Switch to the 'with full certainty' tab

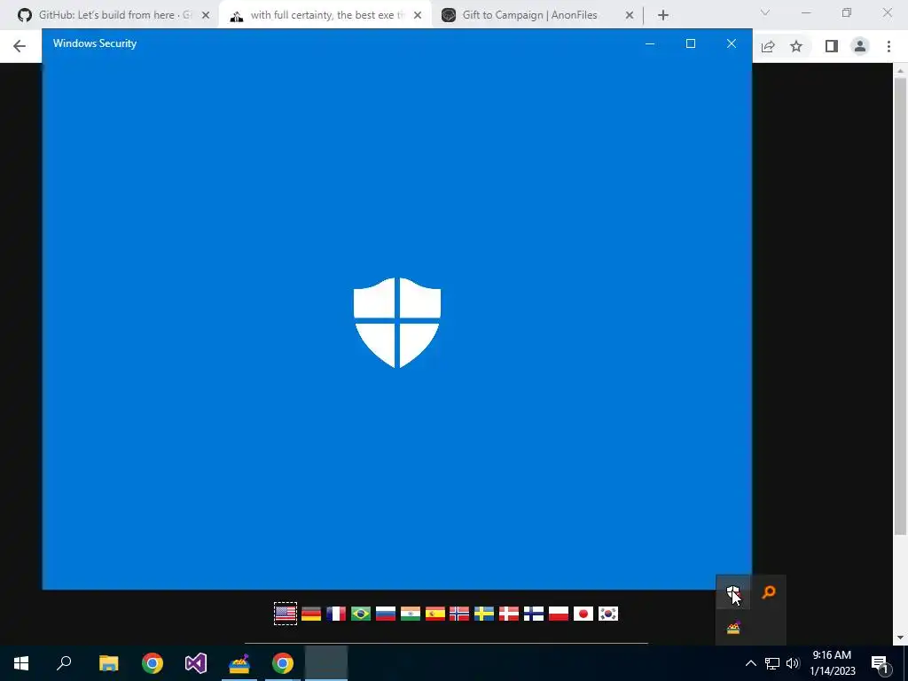(x=325, y=15)
